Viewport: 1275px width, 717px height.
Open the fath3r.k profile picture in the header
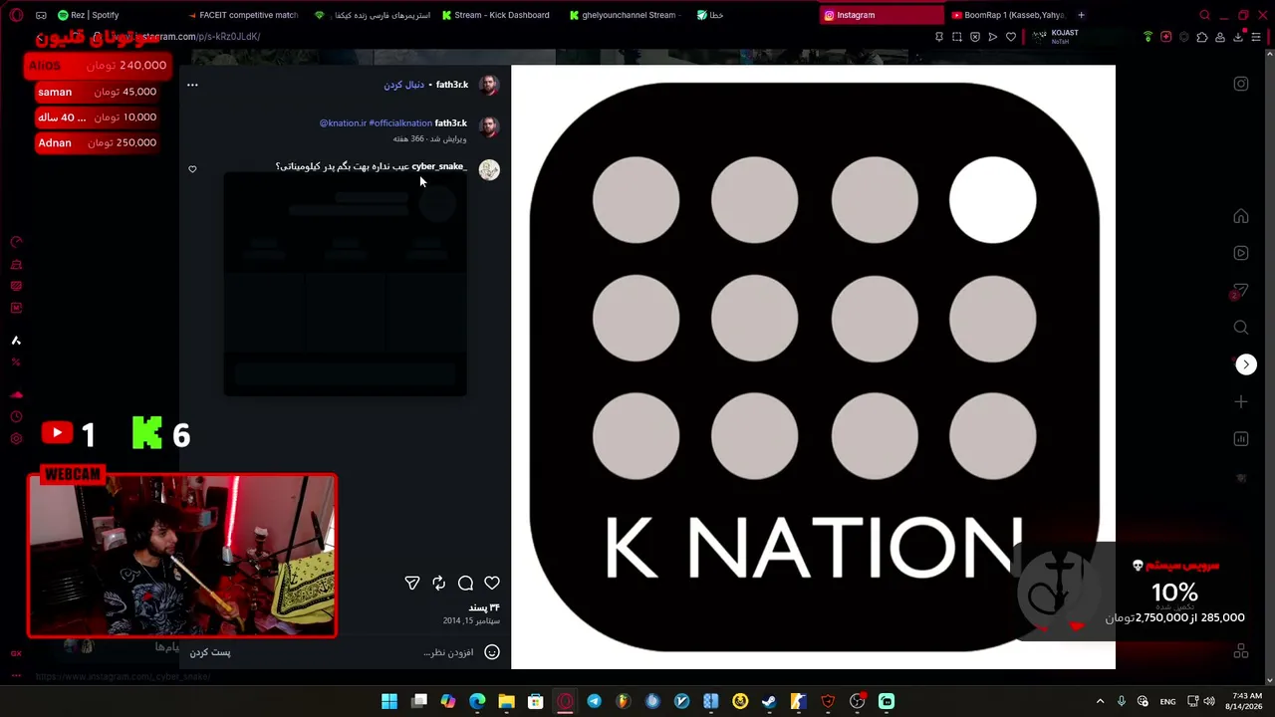coord(489,85)
